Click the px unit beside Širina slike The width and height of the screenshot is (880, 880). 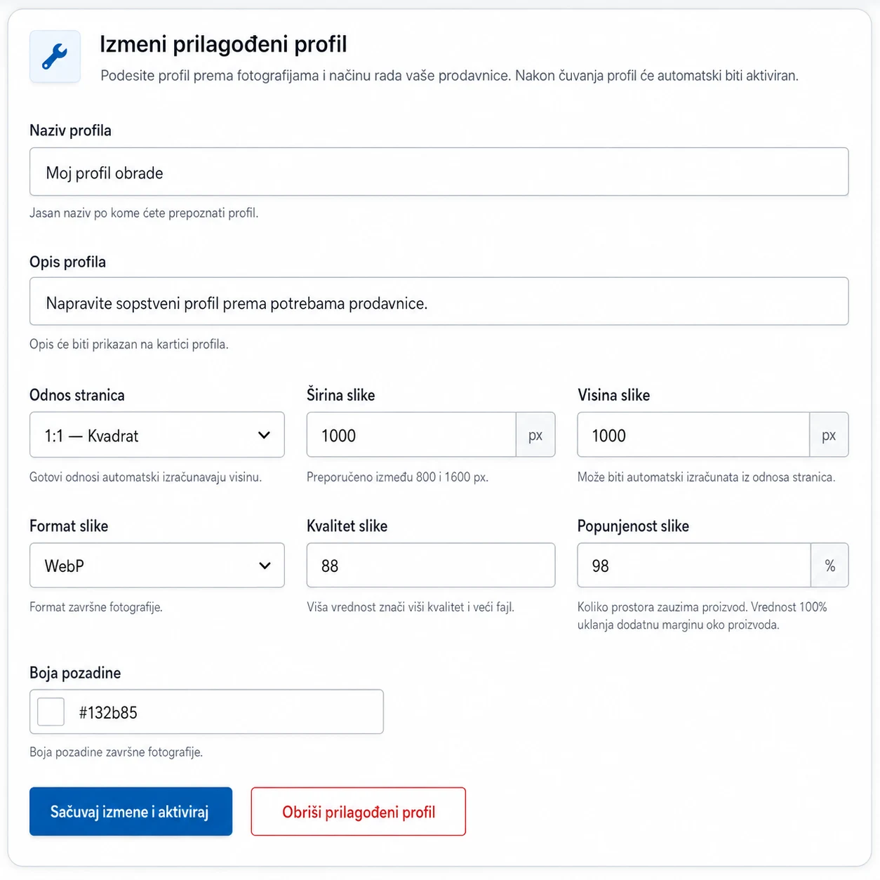click(x=535, y=435)
